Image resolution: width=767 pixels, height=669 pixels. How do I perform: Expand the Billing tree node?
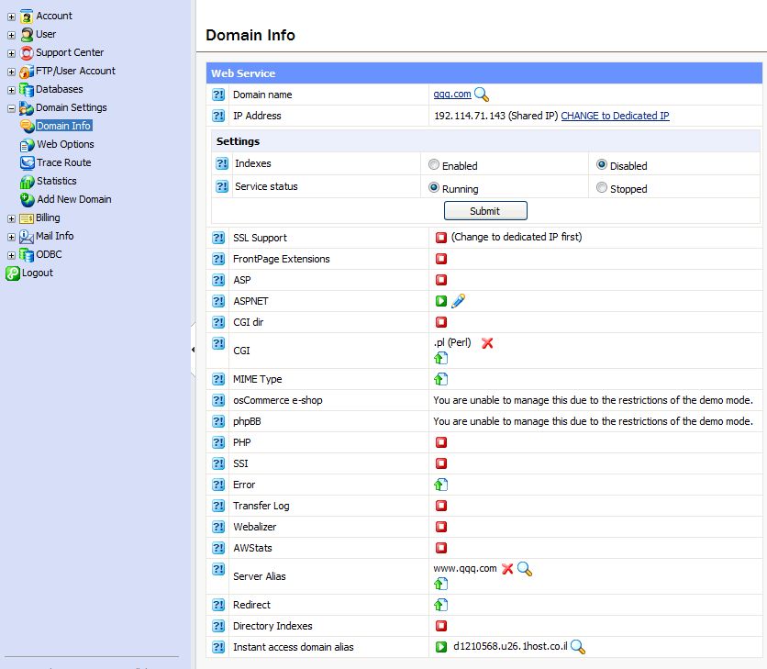point(11,218)
